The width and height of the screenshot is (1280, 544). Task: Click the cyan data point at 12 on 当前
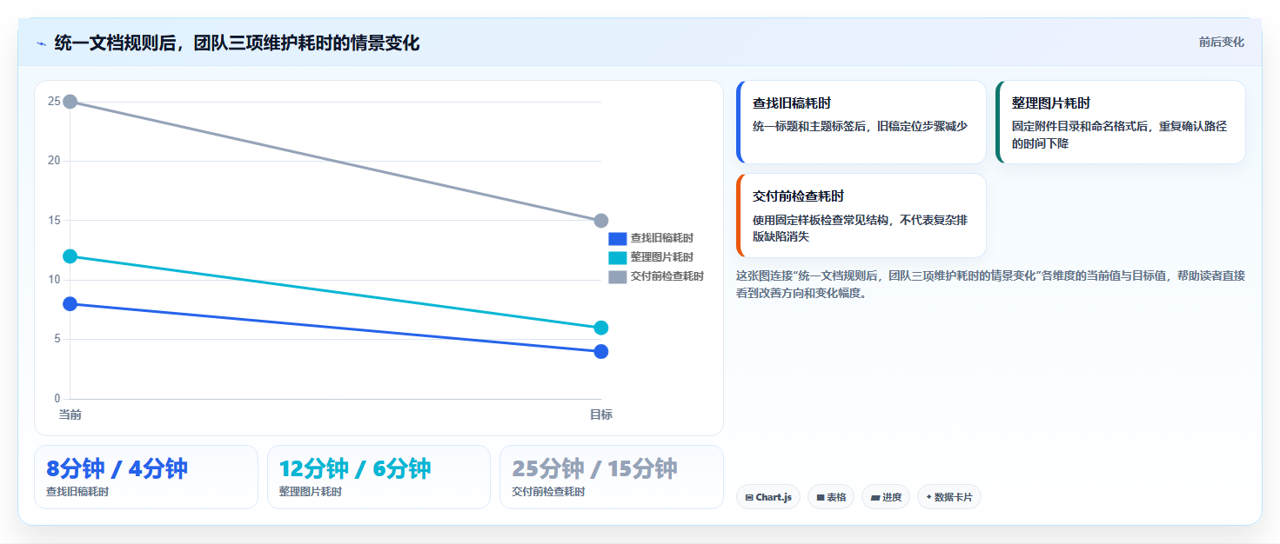click(70, 256)
